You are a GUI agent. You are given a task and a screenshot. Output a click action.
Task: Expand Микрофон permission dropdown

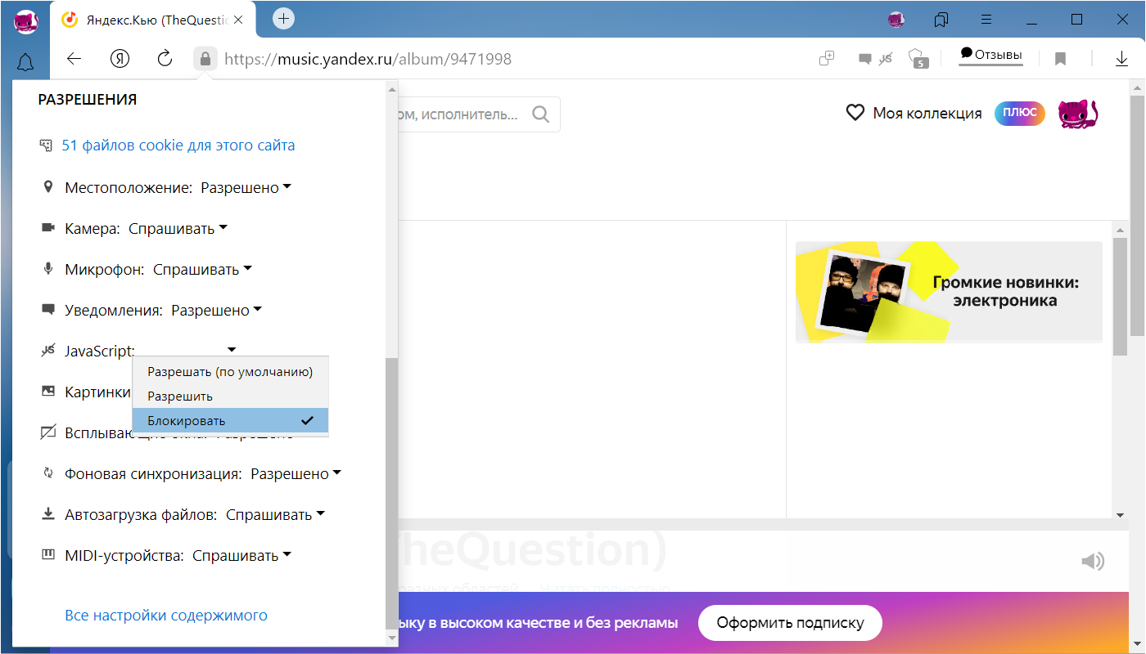pyautogui.click(x=202, y=269)
